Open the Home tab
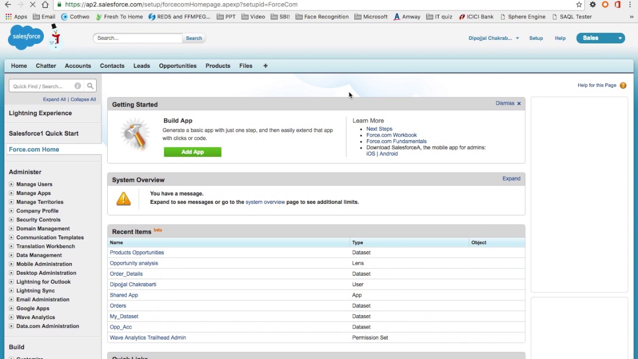The height and width of the screenshot is (359, 638). tap(19, 66)
